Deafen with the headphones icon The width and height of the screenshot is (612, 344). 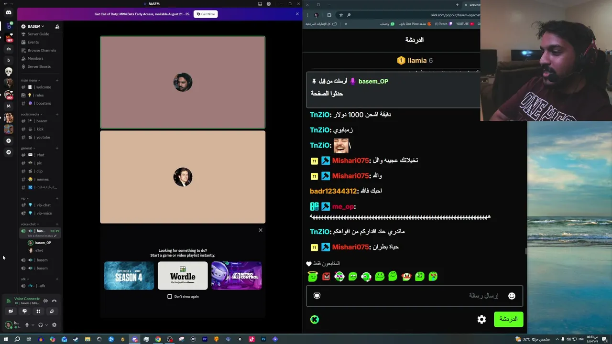[x=40, y=325]
